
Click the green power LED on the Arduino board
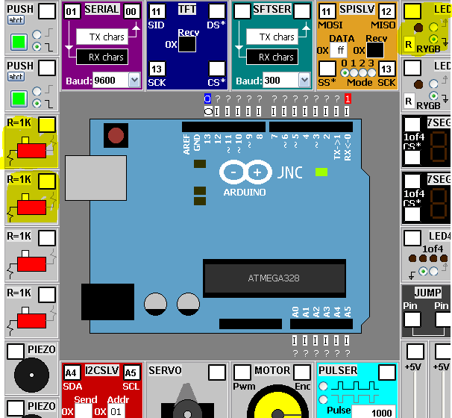coord(321,172)
